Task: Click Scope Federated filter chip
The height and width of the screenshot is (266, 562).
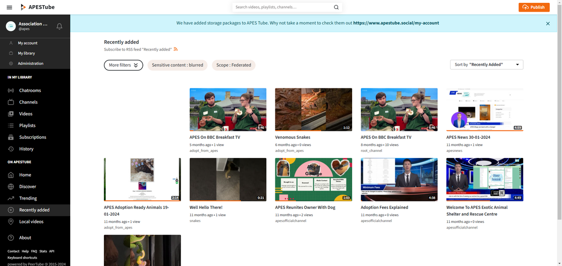Action: tap(234, 65)
